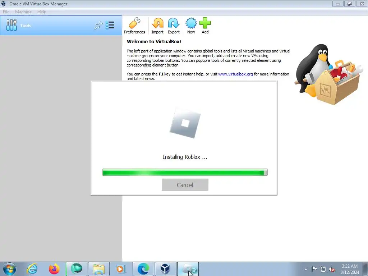This screenshot has width=368, height=276.
Task: Switch to VirtualBox taskbar button
Action: tap(165, 269)
